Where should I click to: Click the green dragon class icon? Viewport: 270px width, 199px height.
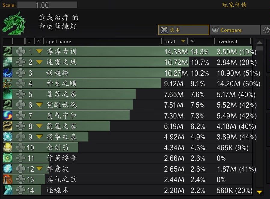[14, 23]
